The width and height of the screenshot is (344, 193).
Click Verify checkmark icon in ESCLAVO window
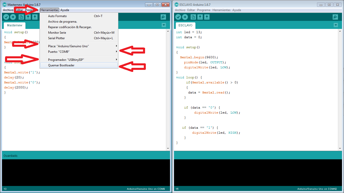178,17
